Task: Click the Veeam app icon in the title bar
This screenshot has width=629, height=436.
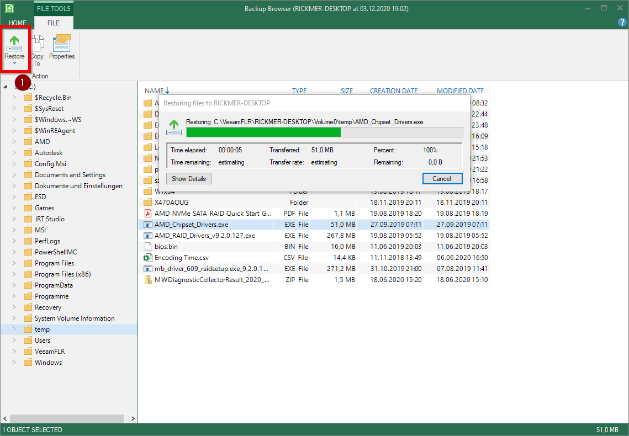Action: tap(9, 8)
